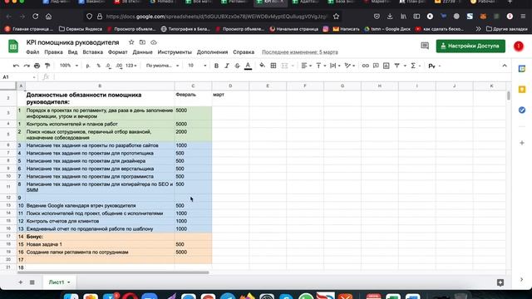
Task: Open the Вставка menu
Action: [92, 52]
